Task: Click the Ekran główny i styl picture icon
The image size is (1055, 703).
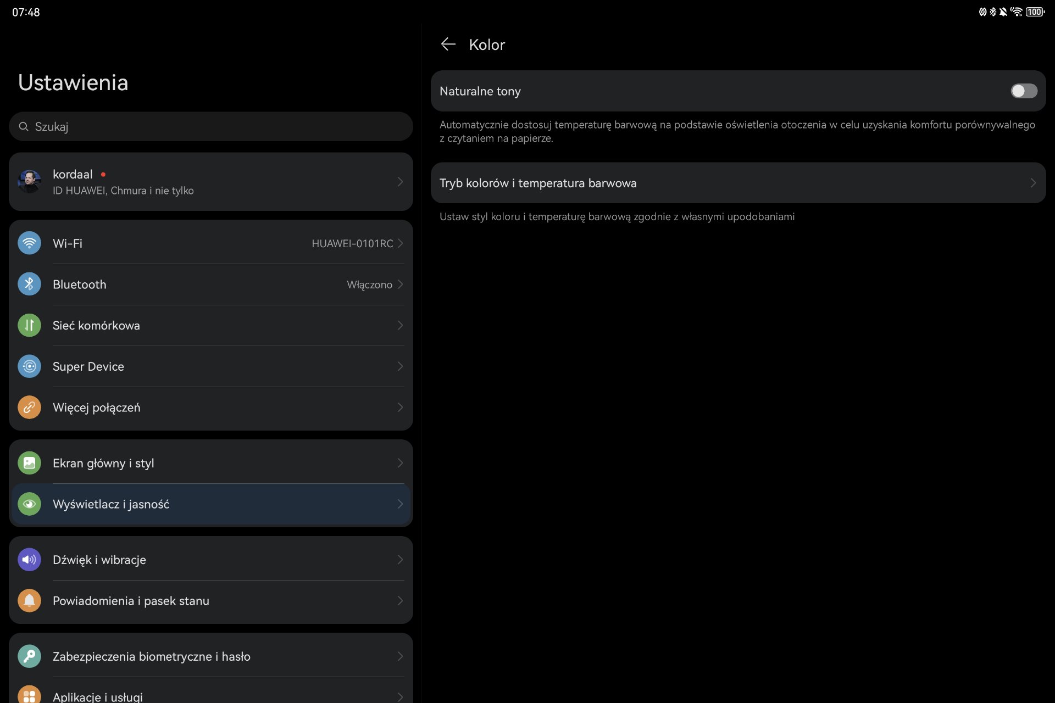Action: pos(29,463)
